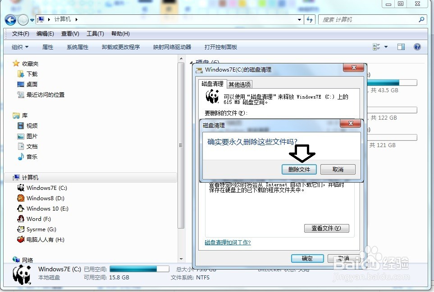Select drive Windows7E (C:) in tree
Image resolution: width=434 pixels, height=292 pixels.
coord(42,188)
